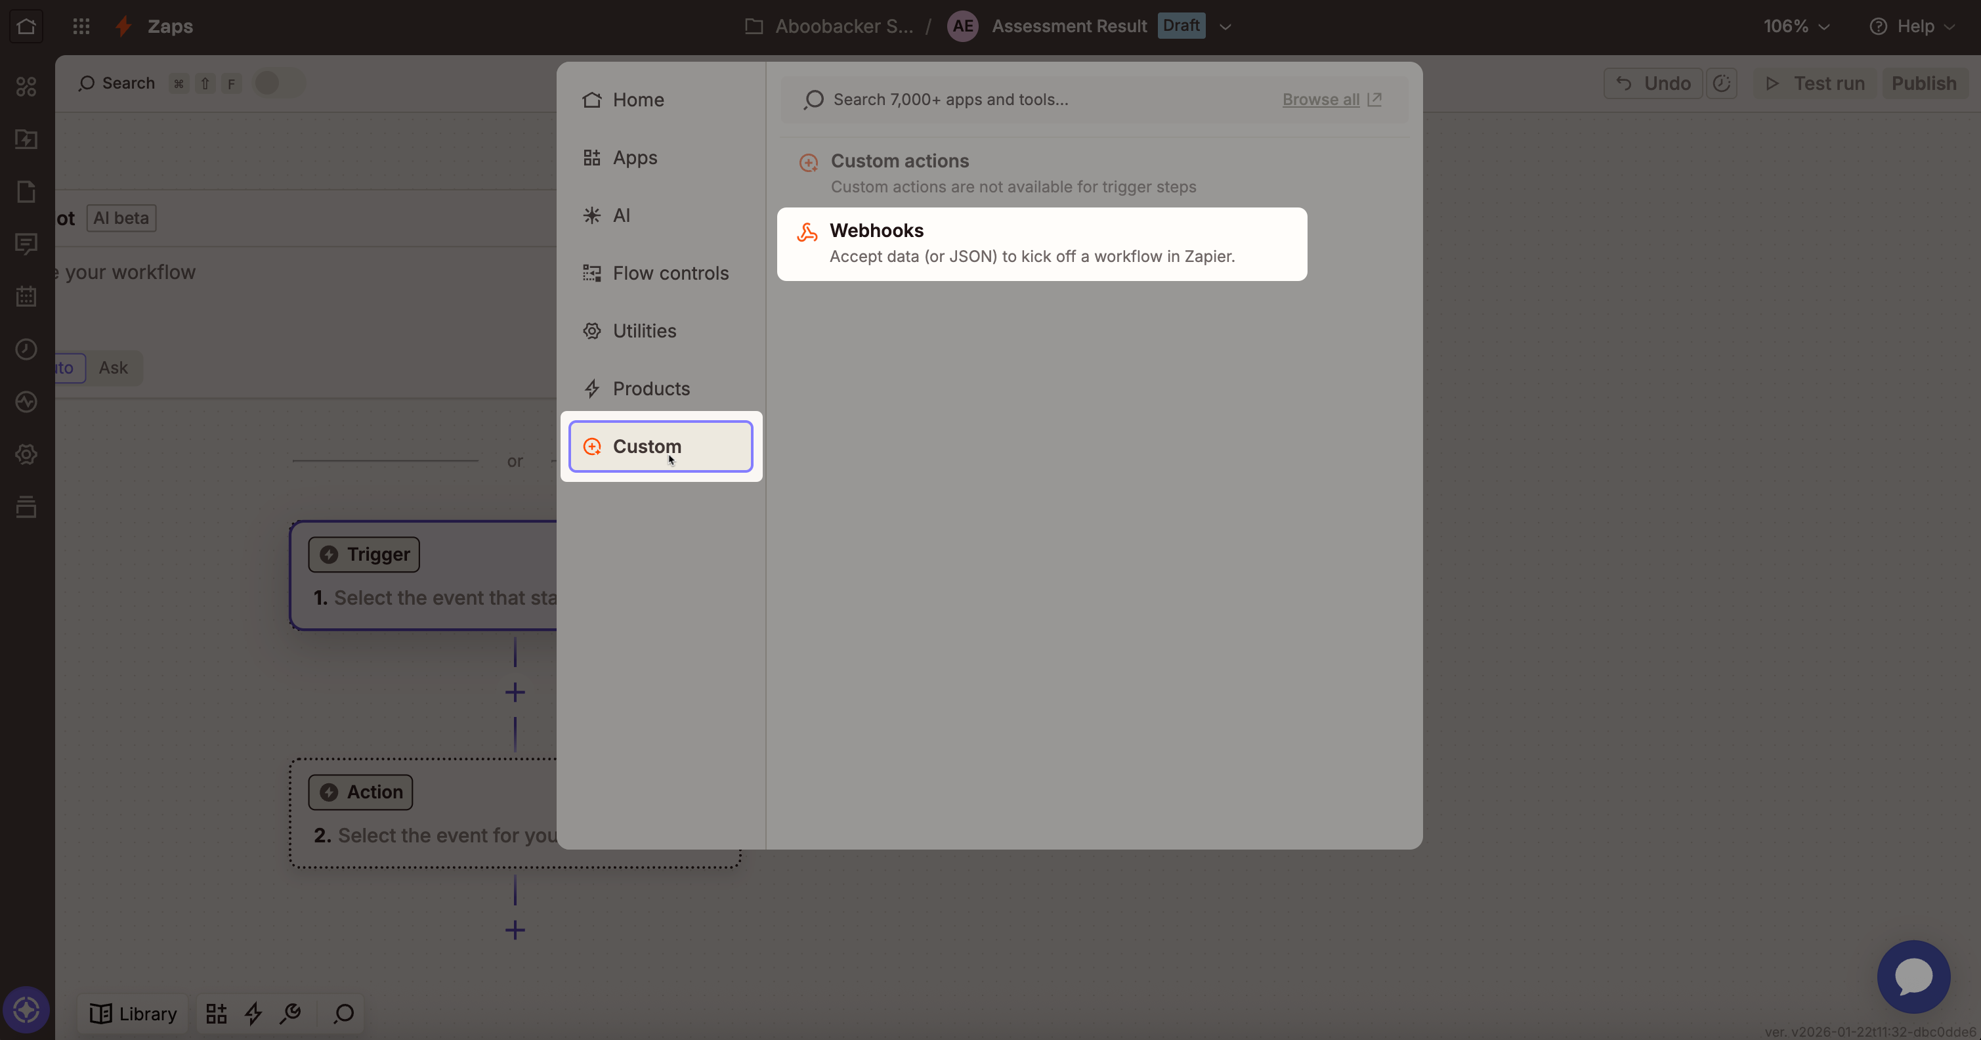Viewport: 1981px width, 1040px height.
Task: Open the Browse all link
Action: (x=1321, y=99)
